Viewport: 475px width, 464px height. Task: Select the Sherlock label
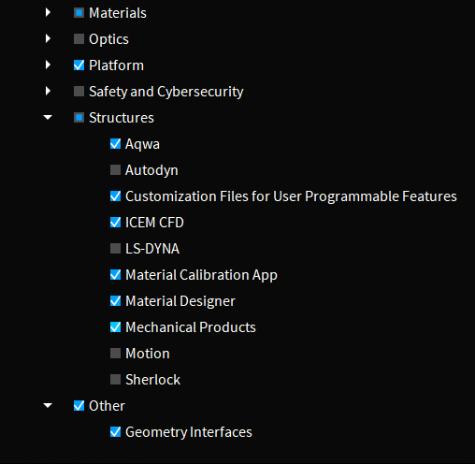[152, 380]
